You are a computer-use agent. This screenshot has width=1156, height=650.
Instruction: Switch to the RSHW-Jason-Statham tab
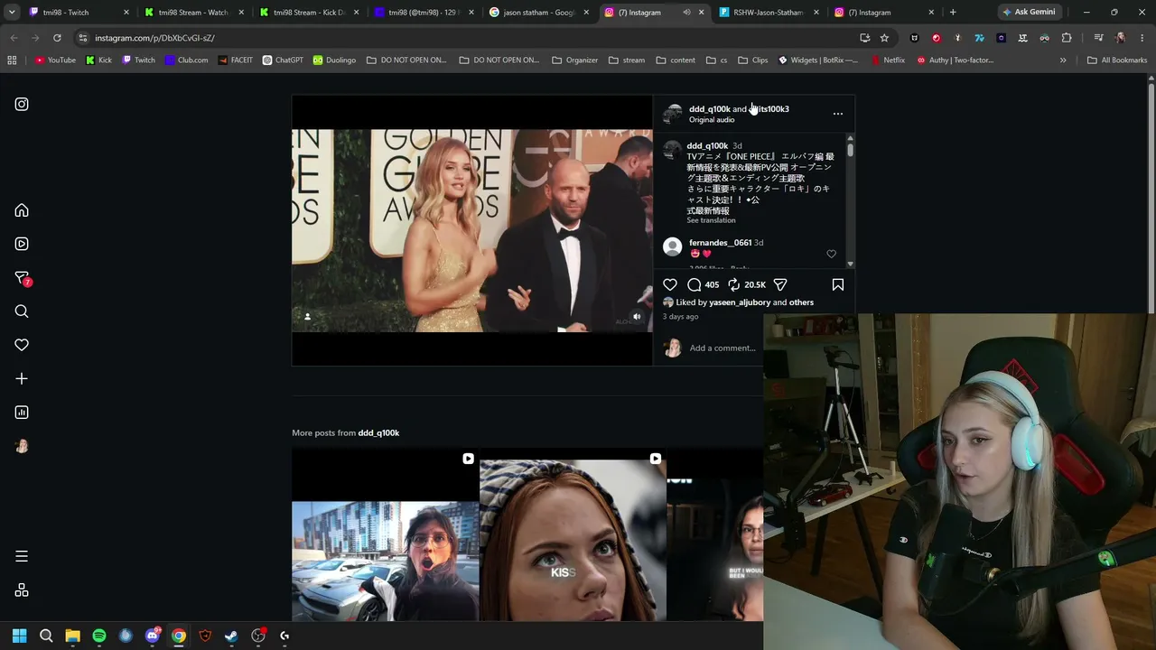pyautogui.click(x=768, y=13)
